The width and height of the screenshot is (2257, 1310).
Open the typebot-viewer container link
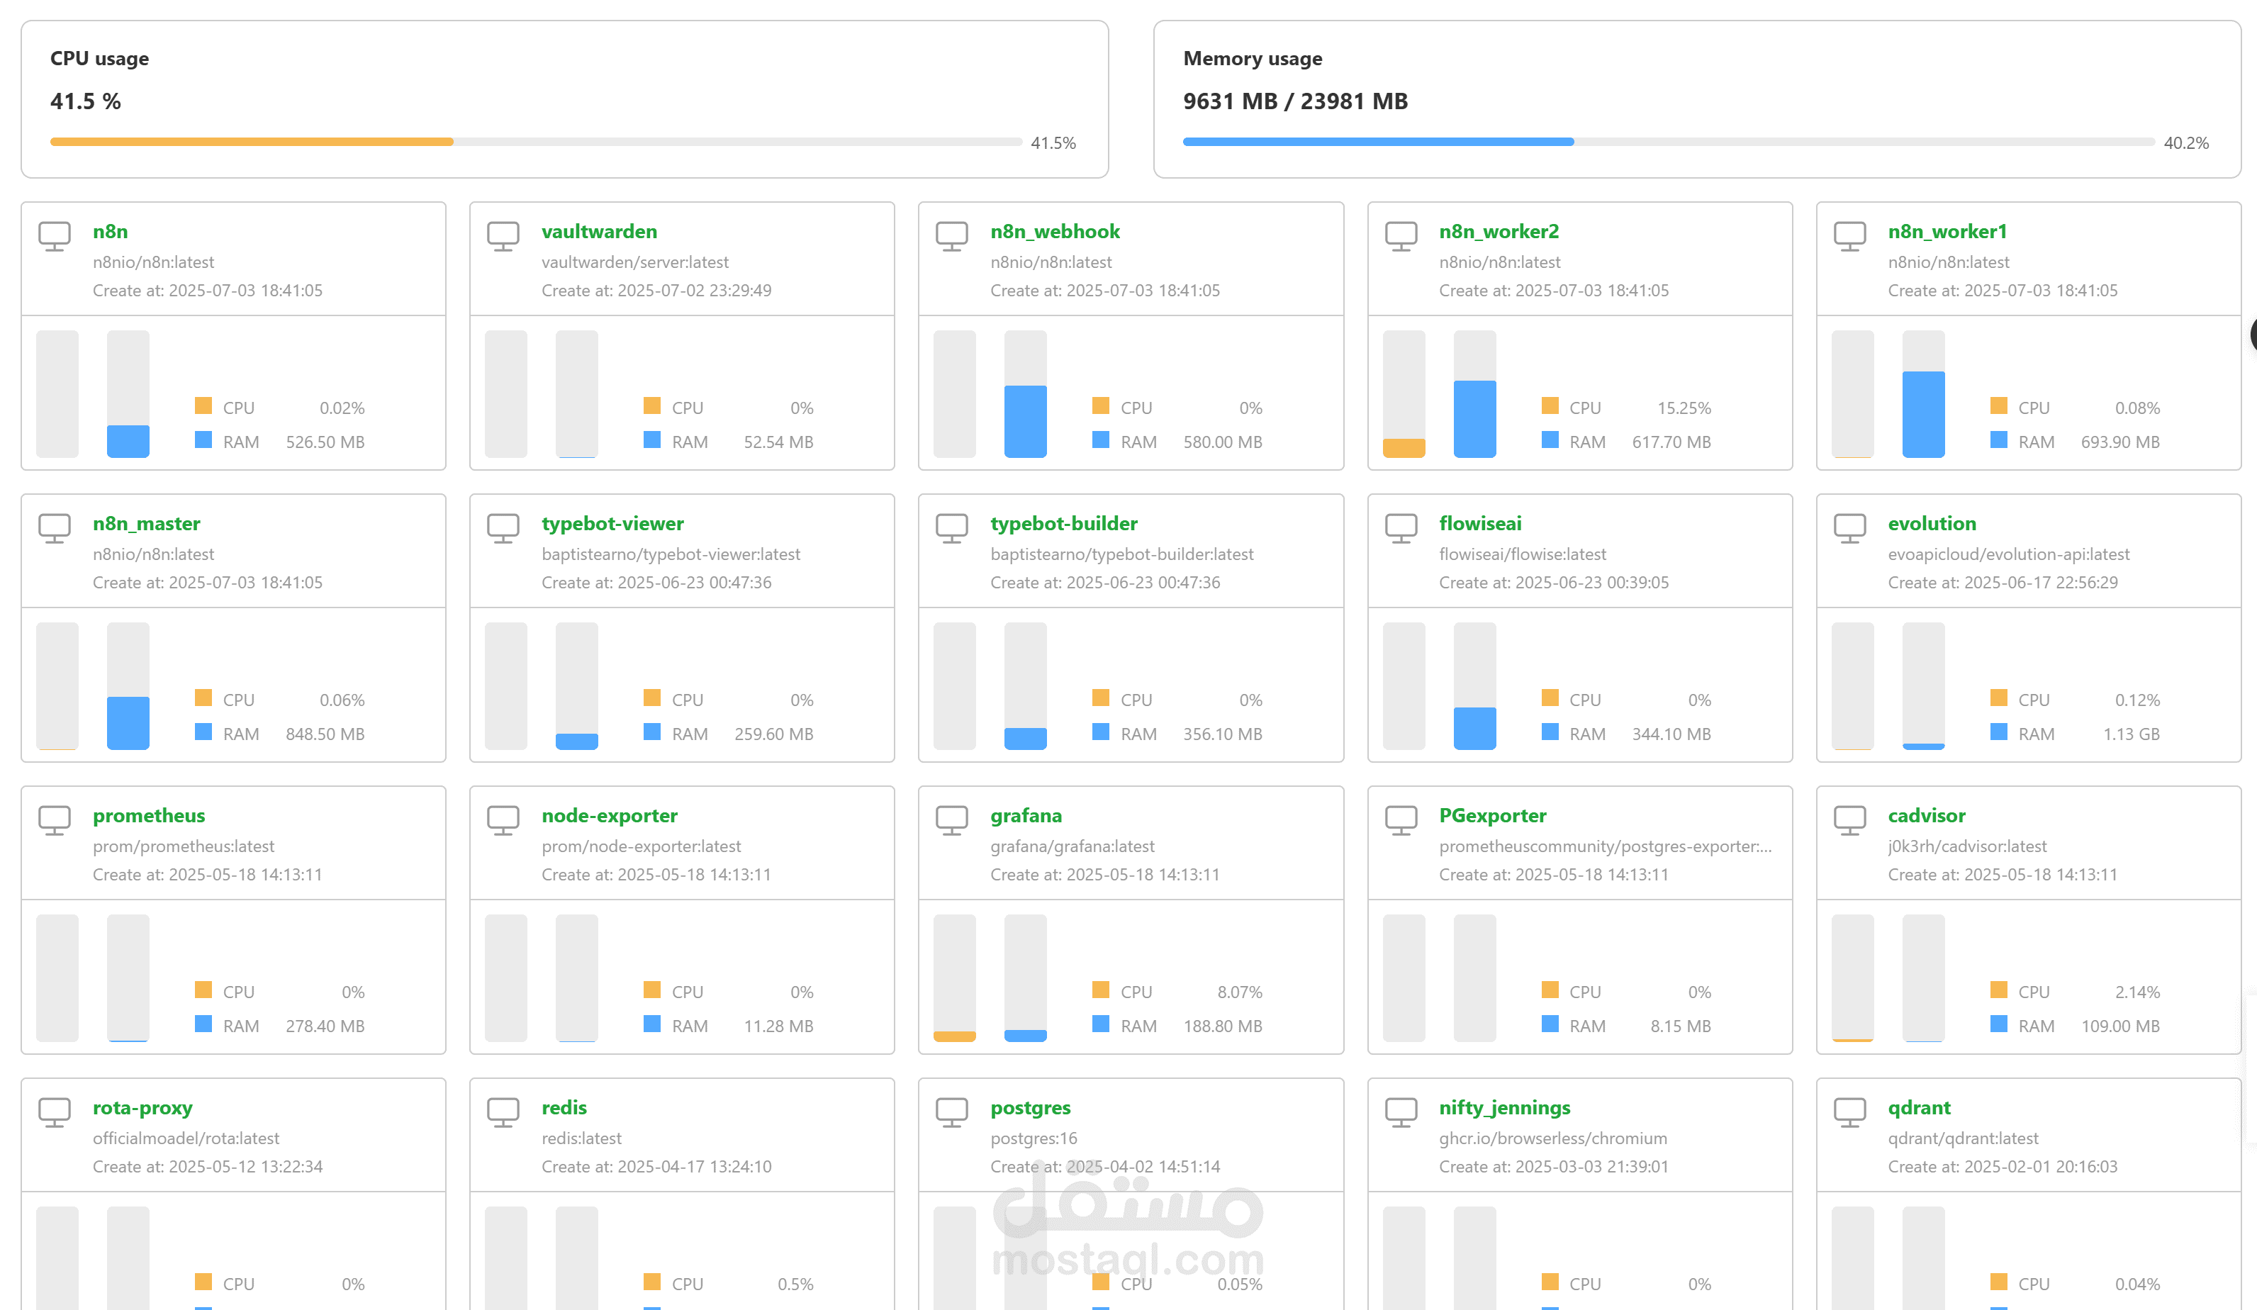[x=612, y=523]
